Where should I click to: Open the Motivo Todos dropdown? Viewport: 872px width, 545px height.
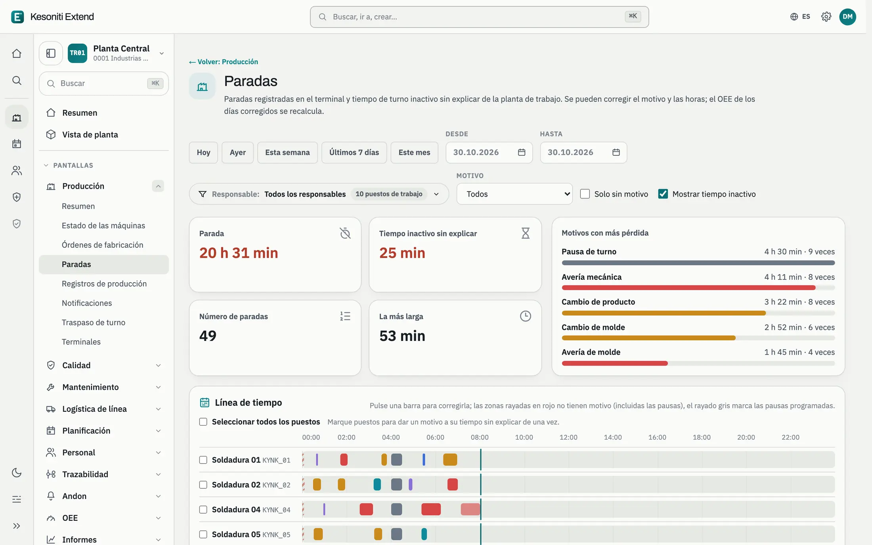tap(514, 194)
